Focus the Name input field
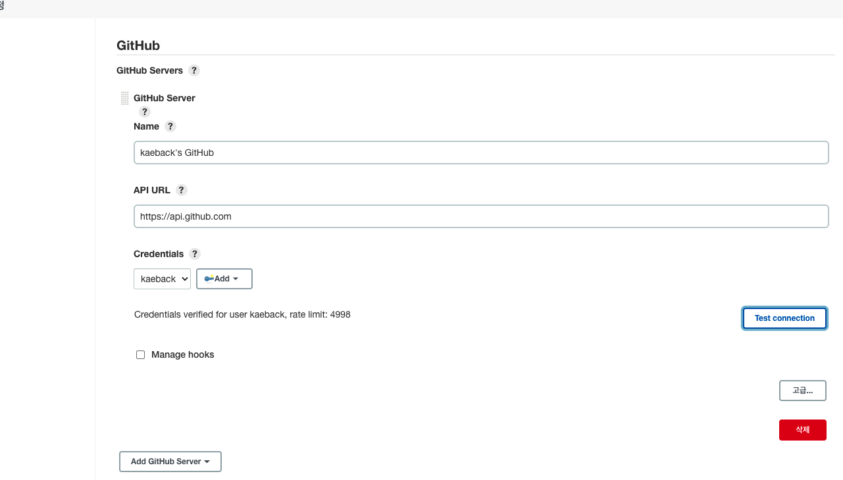The height and width of the screenshot is (480, 843). [481, 153]
